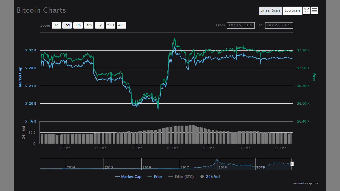Show ALL historical data
Viewport: 340px width, 191px height.
click(x=121, y=25)
